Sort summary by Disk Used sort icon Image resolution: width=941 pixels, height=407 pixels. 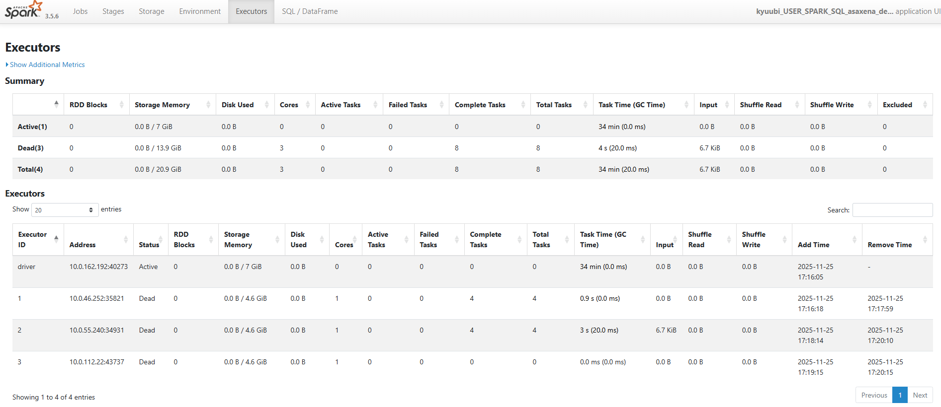point(267,105)
